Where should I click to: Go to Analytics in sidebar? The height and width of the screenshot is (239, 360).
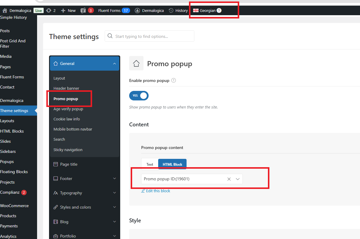8,236
